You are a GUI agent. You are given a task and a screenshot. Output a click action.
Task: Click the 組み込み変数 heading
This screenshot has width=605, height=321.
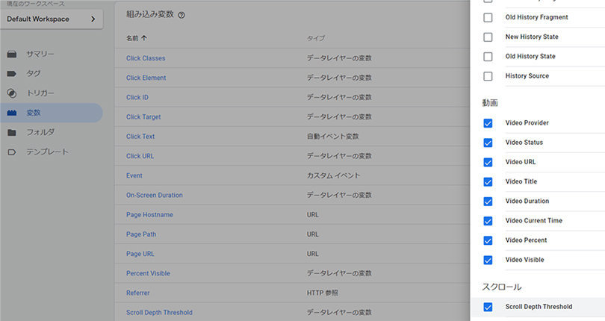coord(149,15)
